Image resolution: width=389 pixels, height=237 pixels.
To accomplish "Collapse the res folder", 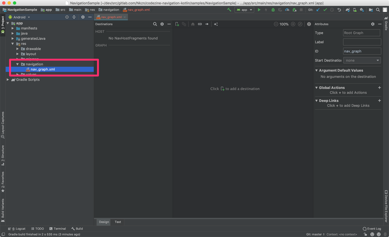I will [x=13, y=44].
